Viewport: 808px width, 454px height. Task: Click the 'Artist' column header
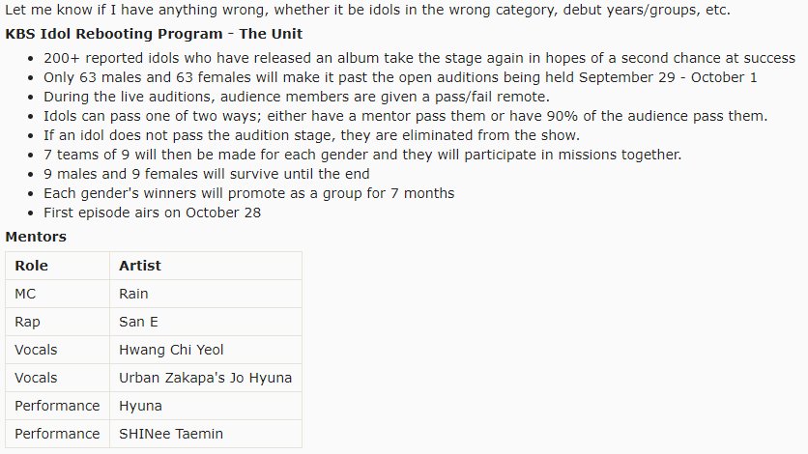(x=140, y=266)
